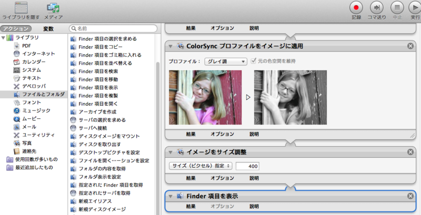Remove the Finder 項目を表示 workflow action

(x=410, y=196)
